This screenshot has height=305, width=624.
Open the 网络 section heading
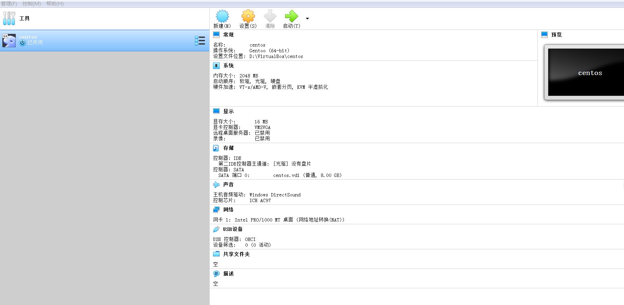click(x=228, y=210)
